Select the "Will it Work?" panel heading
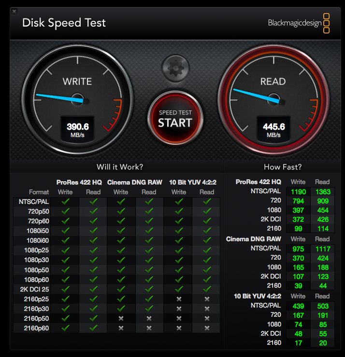The width and height of the screenshot is (345, 357). (x=120, y=167)
